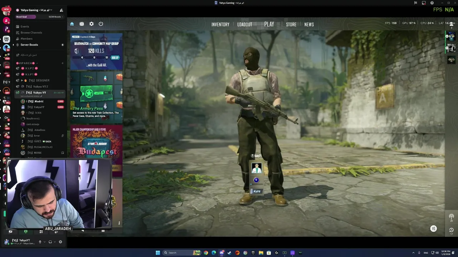458x257 pixels.
Task: Open soundboard button in voice panel
Action: pyautogui.click(x=56, y=232)
